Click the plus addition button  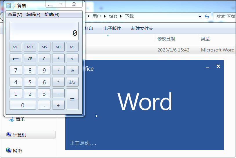(x=58, y=105)
